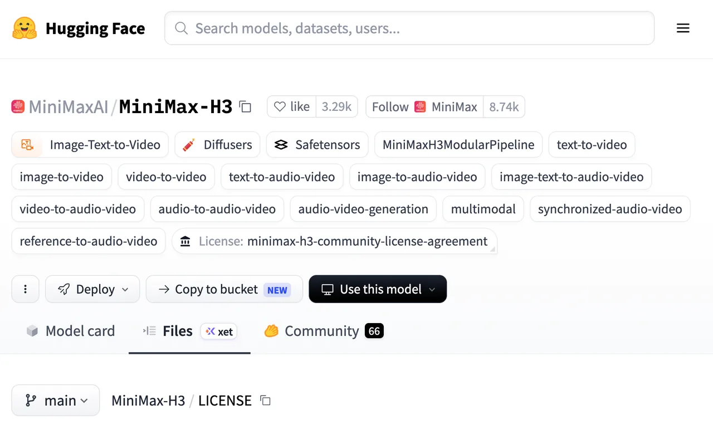Click the like button

click(291, 106)
